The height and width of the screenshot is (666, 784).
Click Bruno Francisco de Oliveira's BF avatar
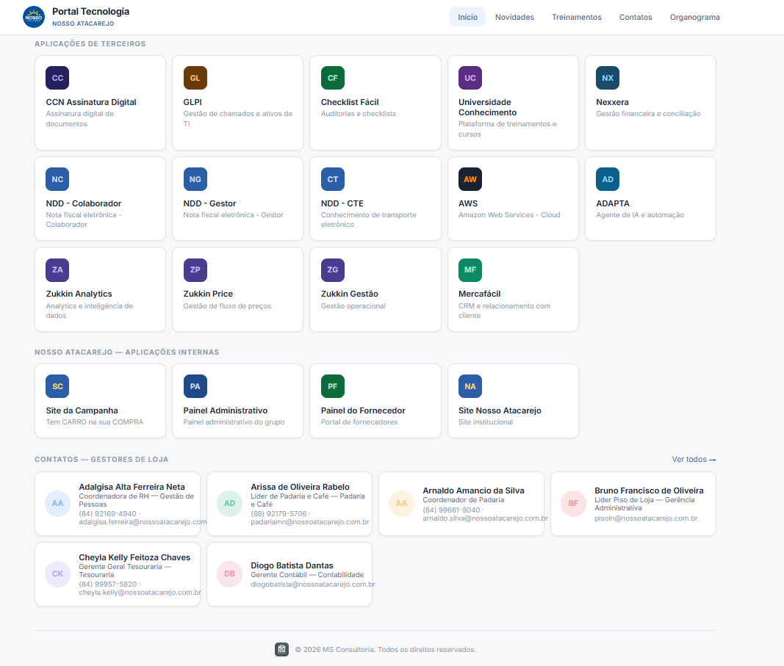coord(574,504)
